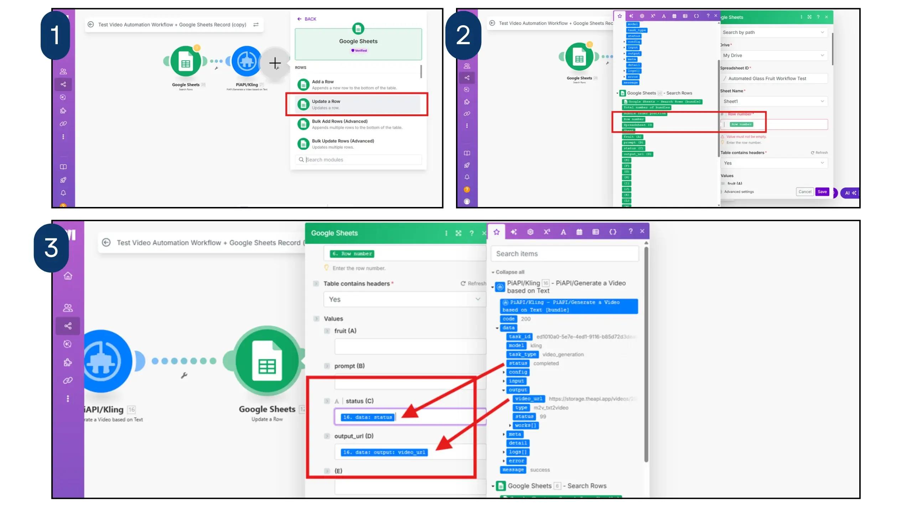Select general functions sparkle tab in screenshot 3

click(x=513, y=232)
